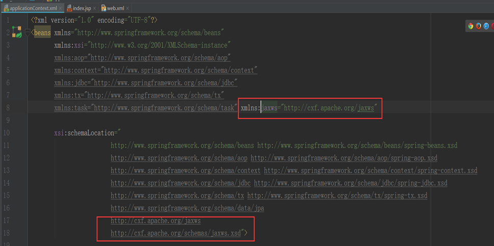
Task: Click the spring-context.xsd schema URL
Action: point(370,170)
